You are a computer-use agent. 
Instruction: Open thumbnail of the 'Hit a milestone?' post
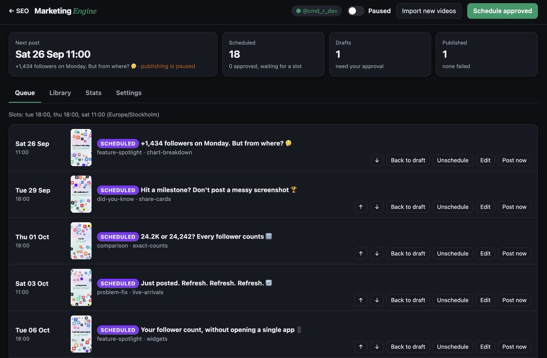81,194
